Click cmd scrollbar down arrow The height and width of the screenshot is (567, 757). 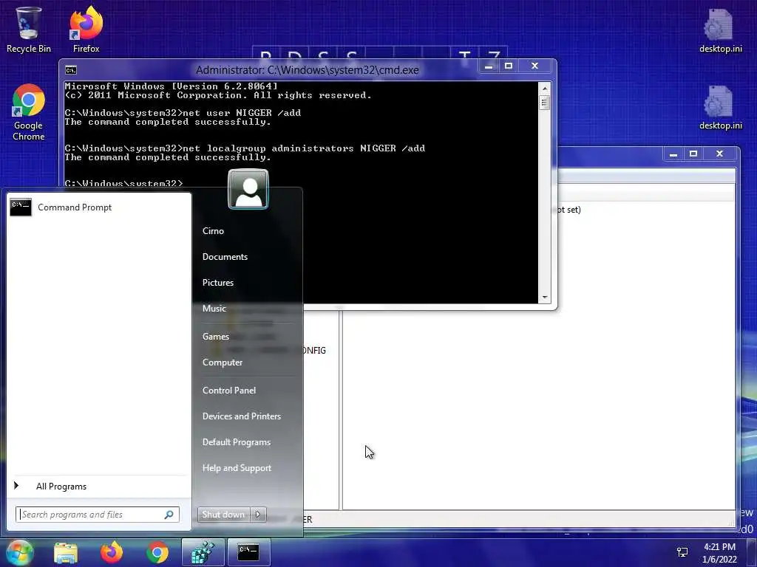(x=545, y=298)
